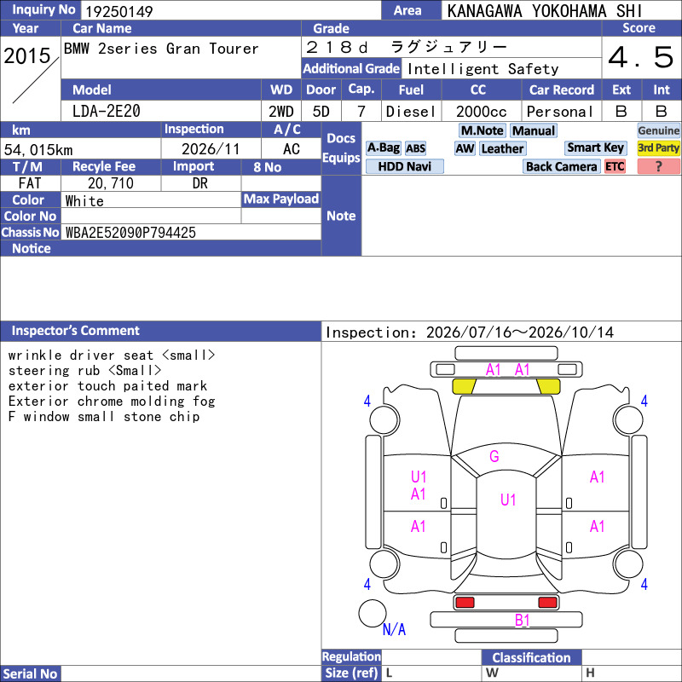This screenshot has width=682, height=682.
Task: Select the Diesel fuel value
Action: [x=411, y=112]
